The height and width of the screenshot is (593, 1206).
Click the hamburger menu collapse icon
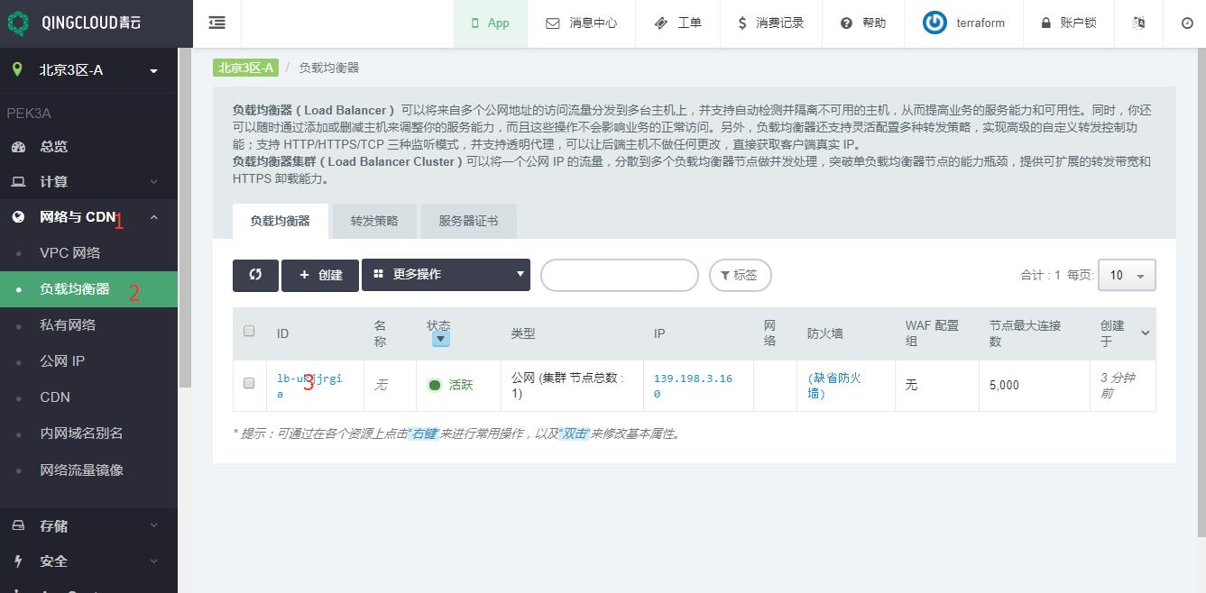216,23
